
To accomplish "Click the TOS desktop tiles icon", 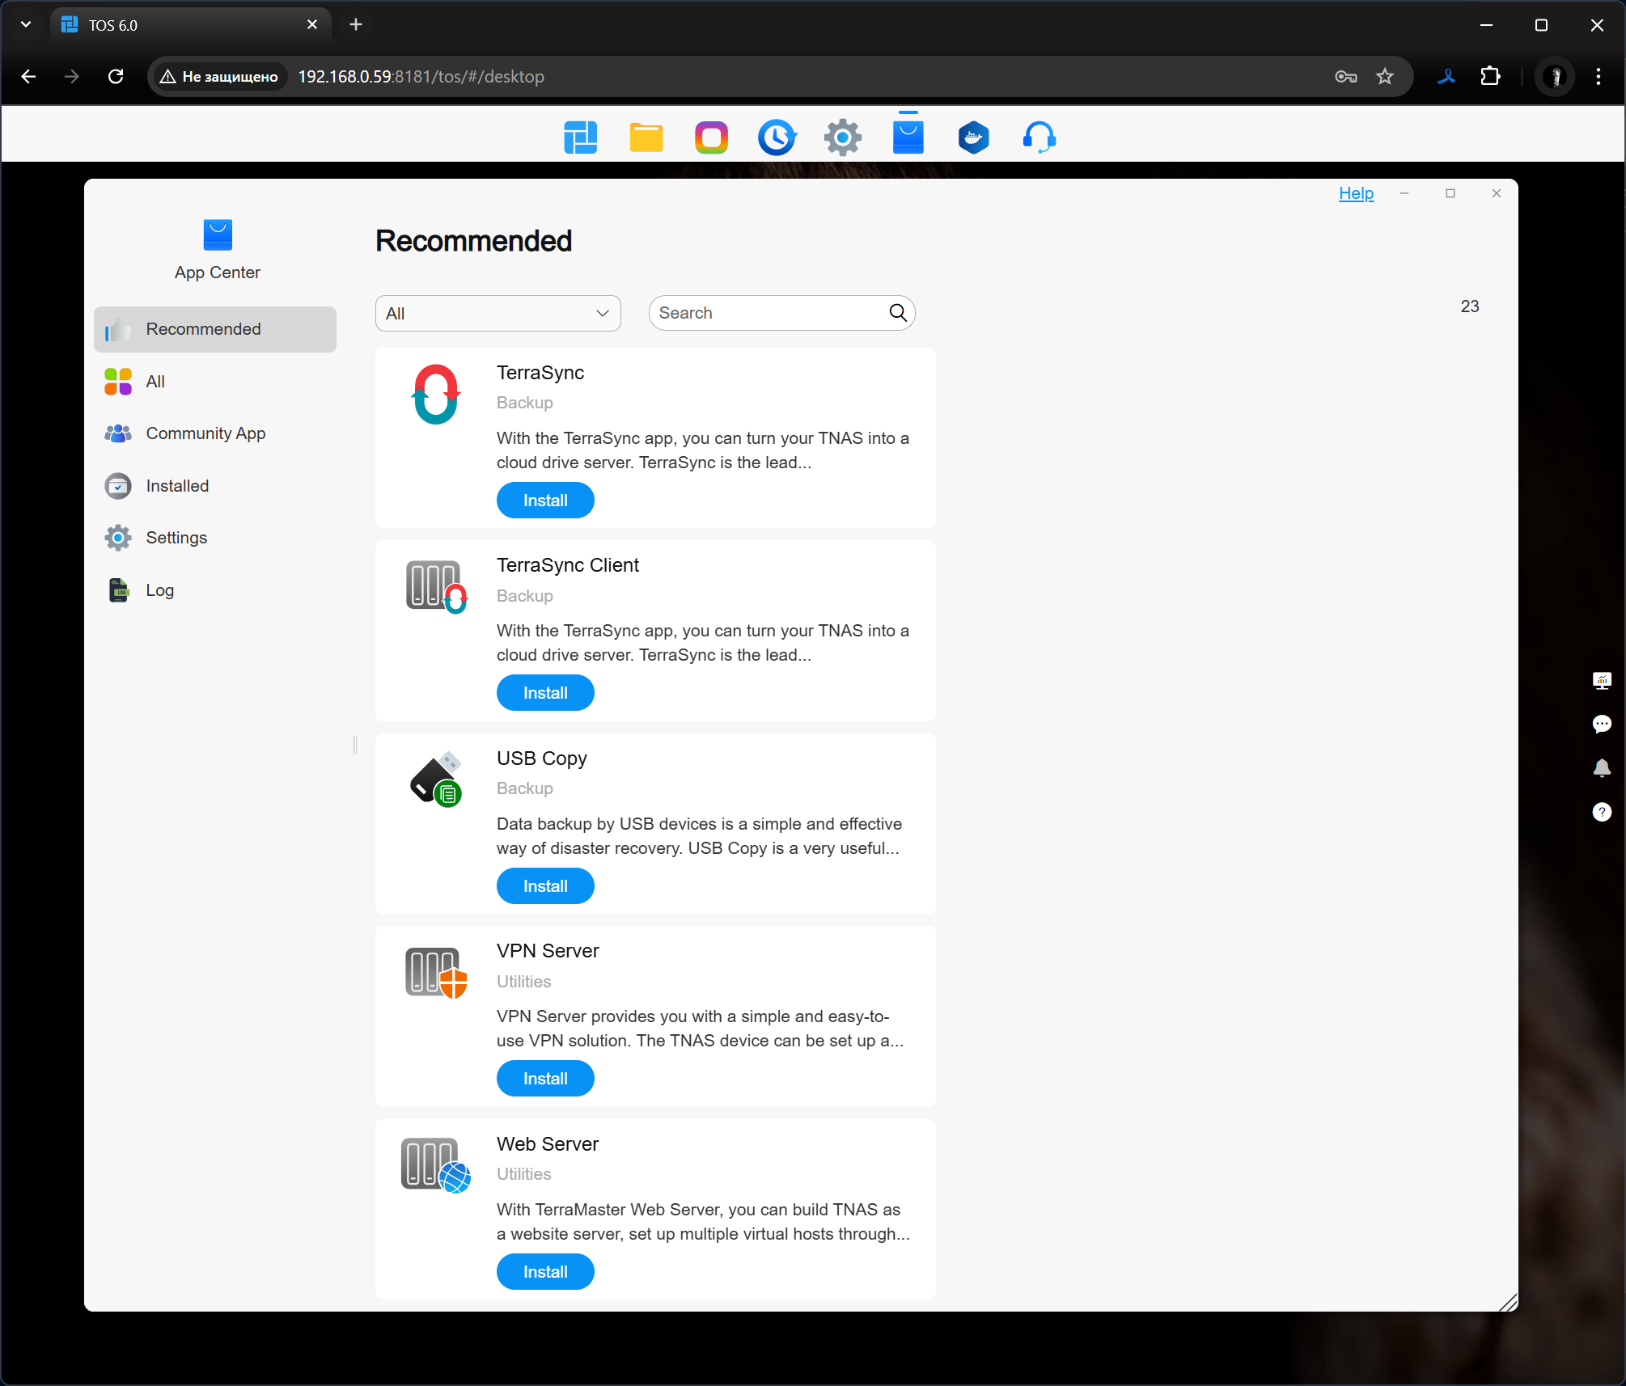I will tap(580, 137).
